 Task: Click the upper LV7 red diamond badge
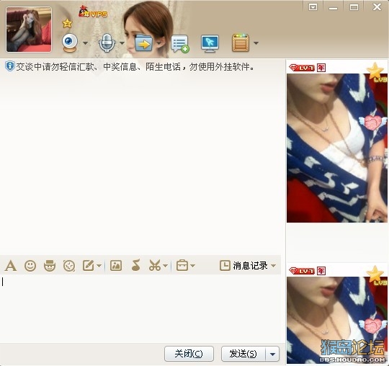(x=302, y=68)
